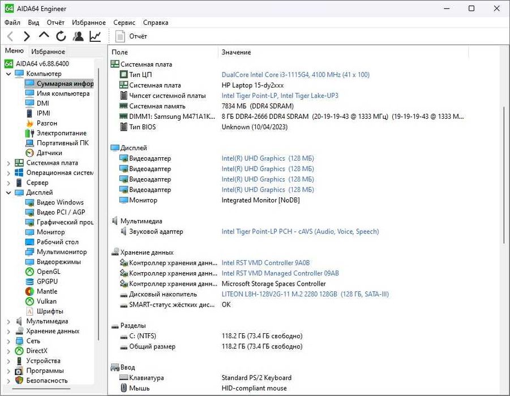Screen dimensions: 510x396
Task: Click the right panel vertical scrollbar
Action: click(x=504, y=175)
